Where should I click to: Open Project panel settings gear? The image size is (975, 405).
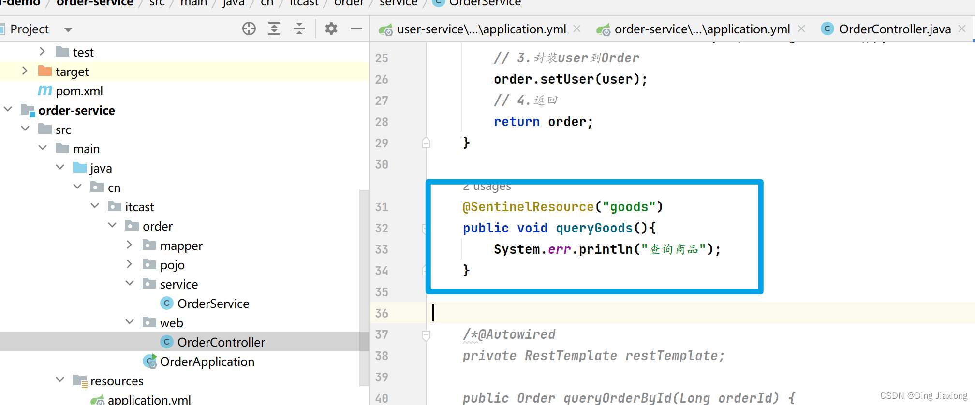[x=331, y=29]
